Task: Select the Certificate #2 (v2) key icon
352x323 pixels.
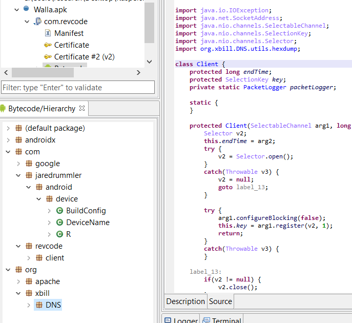Action: coord(48,57)
